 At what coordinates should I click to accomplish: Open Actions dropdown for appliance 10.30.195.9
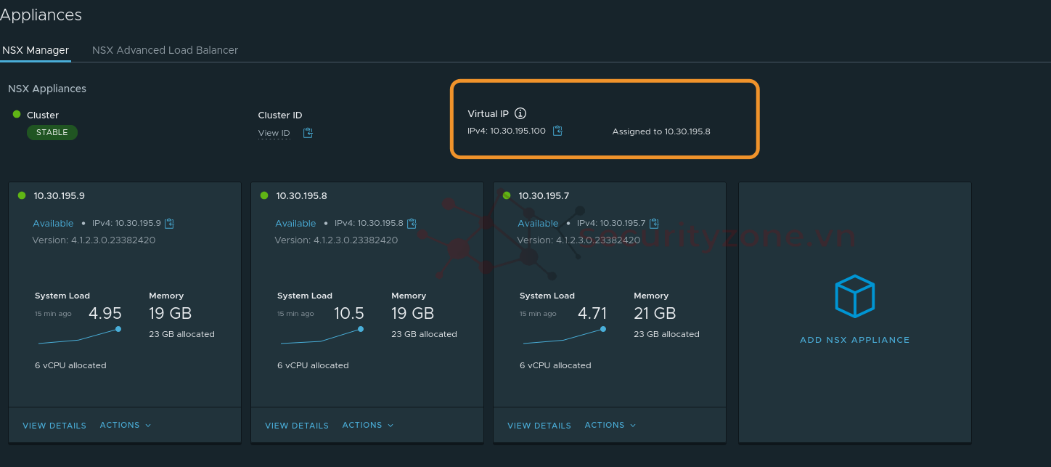[125, 425]
